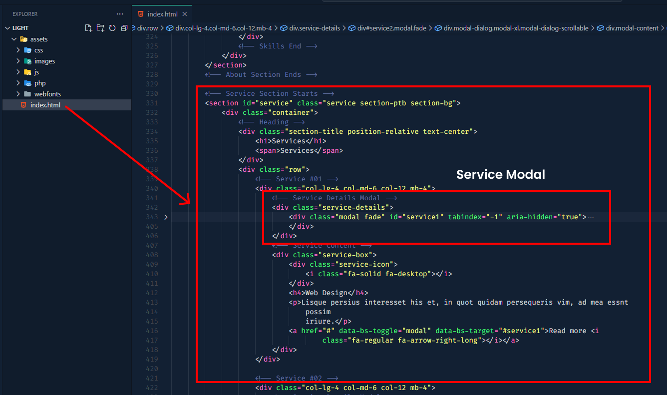Collapse all folders in Explorer
This screenshot has height=395, width=667.
pos(124,28)
